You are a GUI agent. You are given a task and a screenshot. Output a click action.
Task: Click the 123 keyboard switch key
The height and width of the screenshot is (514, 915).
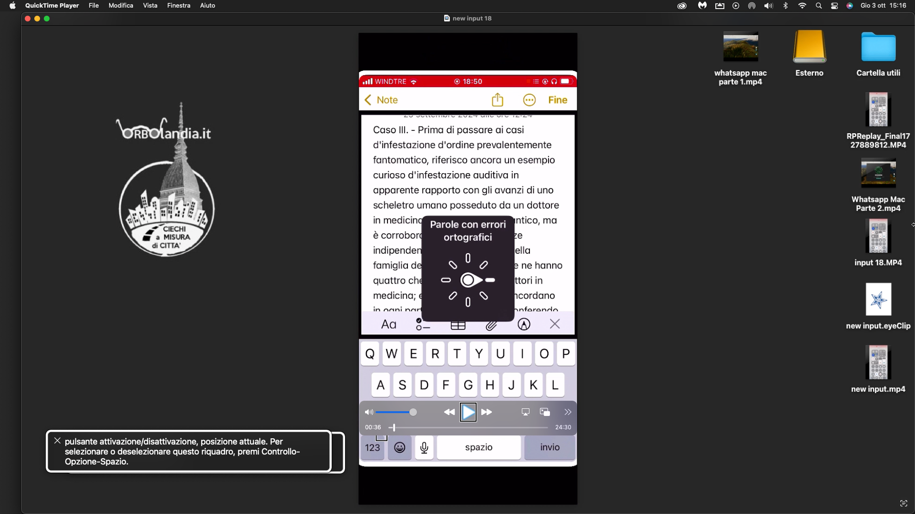pyautogui.click(x=372, y=447)
